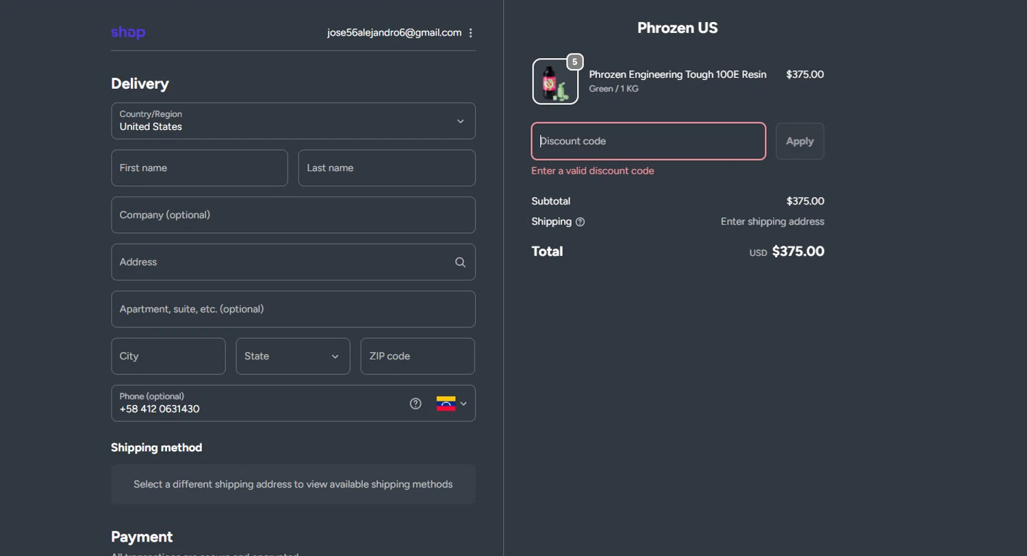
Task: Click the Delivery heading
Action: (x=140, y=83)
